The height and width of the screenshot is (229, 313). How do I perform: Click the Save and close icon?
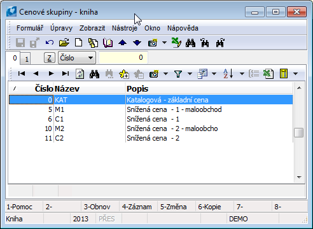[34, 43]
